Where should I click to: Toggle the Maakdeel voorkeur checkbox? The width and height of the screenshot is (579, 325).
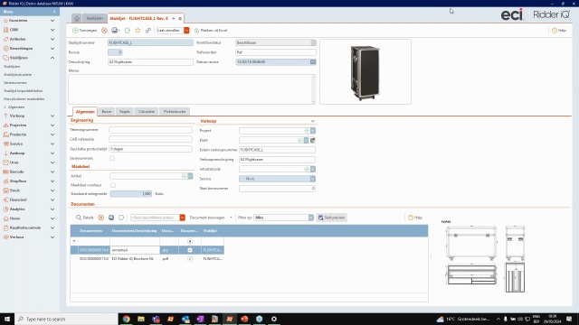113,185
